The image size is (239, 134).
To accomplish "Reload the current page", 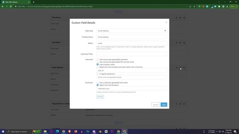I will pos(11,7).
